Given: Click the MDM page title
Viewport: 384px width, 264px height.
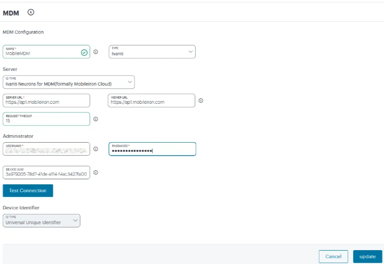Looking at the screenshot, I should [x=11, y=13].
